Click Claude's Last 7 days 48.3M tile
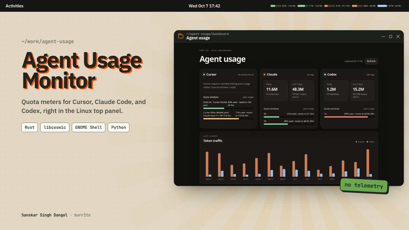Viewport: 409px width, 230px height. (x=302, y=90)
